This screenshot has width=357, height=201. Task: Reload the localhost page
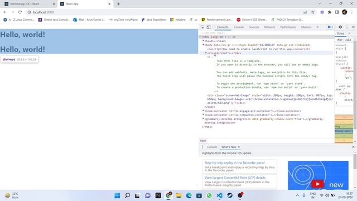tap(20, 12)
